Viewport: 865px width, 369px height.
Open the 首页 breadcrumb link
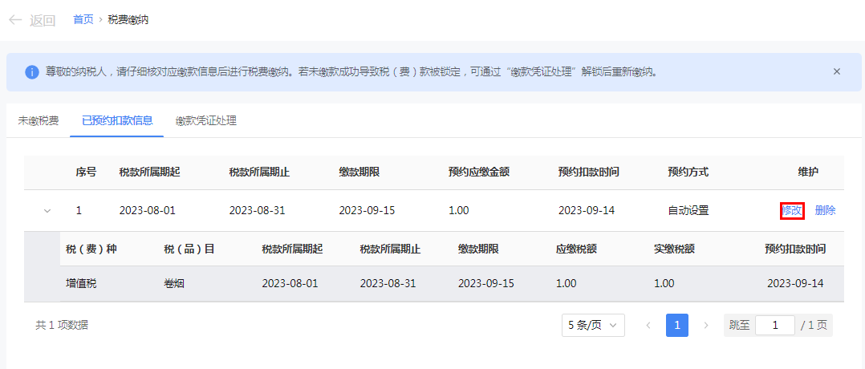click(83, 20)
